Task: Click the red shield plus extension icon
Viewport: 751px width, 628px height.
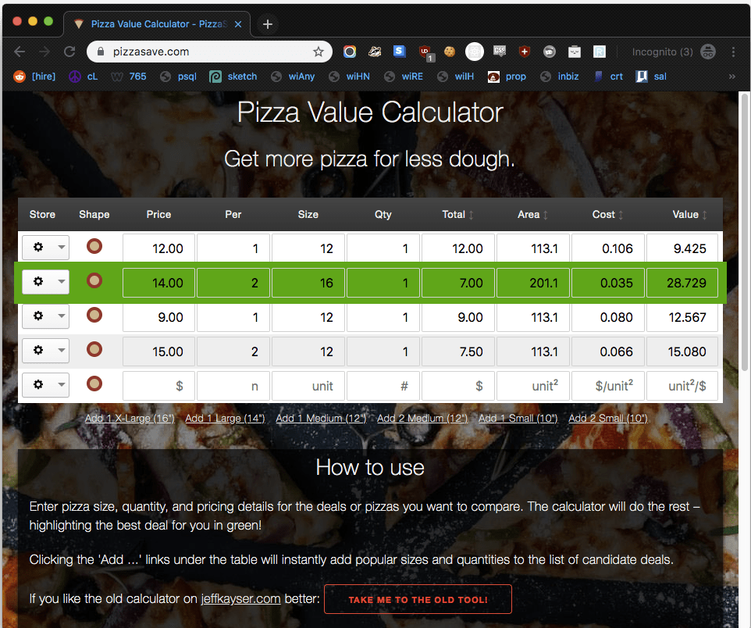Action: tap(525, 52)
